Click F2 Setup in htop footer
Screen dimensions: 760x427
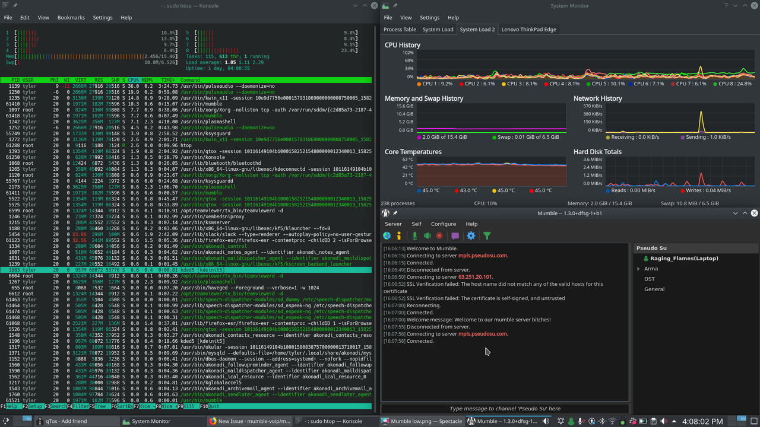pyautogui.click(x=32, y=406)
